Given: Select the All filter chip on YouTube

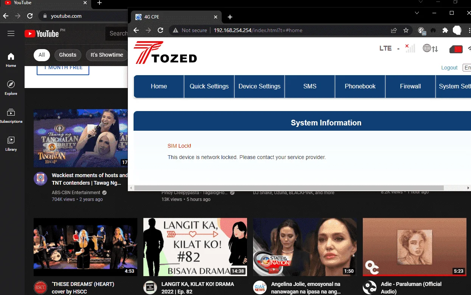Looking at the screenshot, I should coord(42,55).
